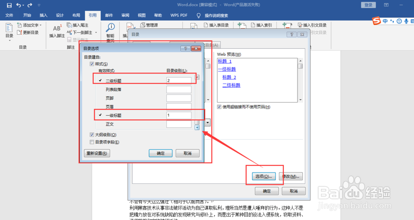
Task: Click the Sogou punctuation mode icon
Action: [392, 21]
